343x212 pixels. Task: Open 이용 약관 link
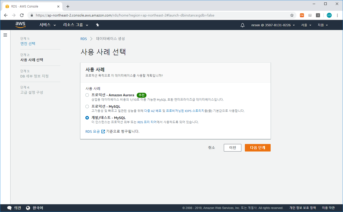point(328,208)
